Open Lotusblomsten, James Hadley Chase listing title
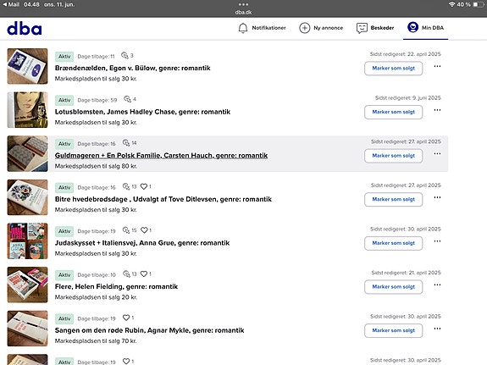 (x=142, y=112)
